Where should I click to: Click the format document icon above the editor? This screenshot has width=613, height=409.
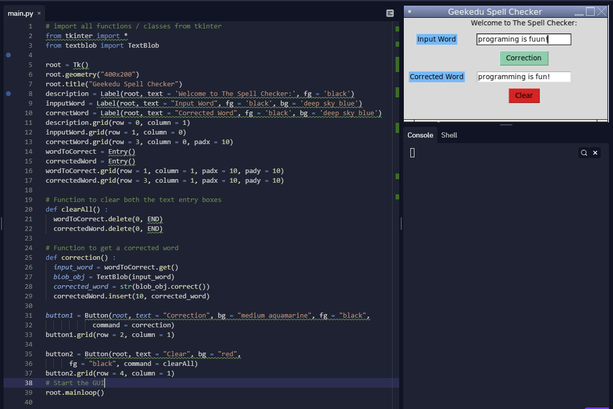[390, 13]
